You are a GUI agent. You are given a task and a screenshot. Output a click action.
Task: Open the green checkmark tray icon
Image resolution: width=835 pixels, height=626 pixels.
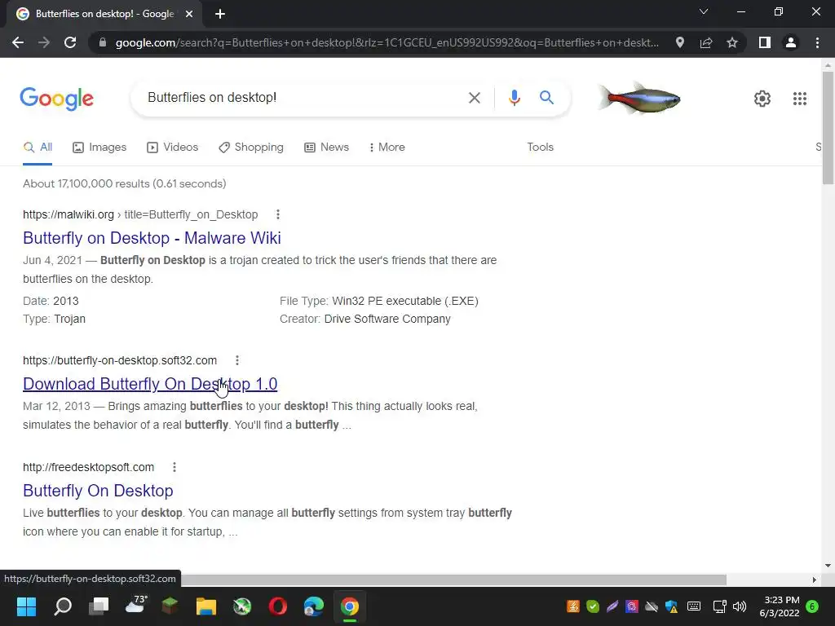pos(593,606)
